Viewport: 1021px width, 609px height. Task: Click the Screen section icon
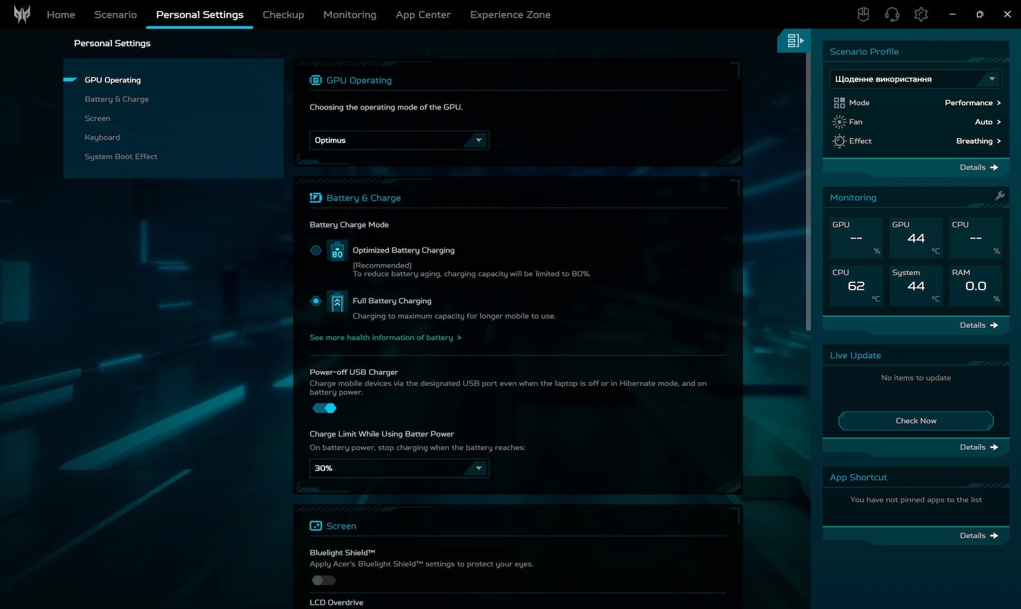tap(315, 526)
